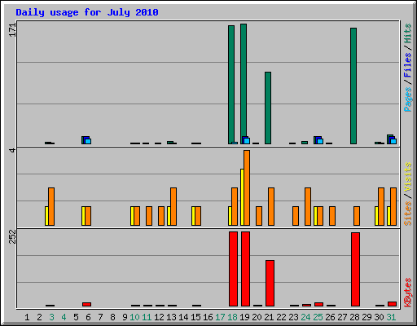417x326 pixels.
Task: Select the orange Sites bar for day 24
Action: [308, 206]
